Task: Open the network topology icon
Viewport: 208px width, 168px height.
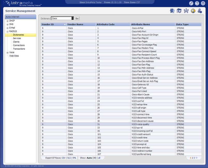Action: [x=186, y=11]
